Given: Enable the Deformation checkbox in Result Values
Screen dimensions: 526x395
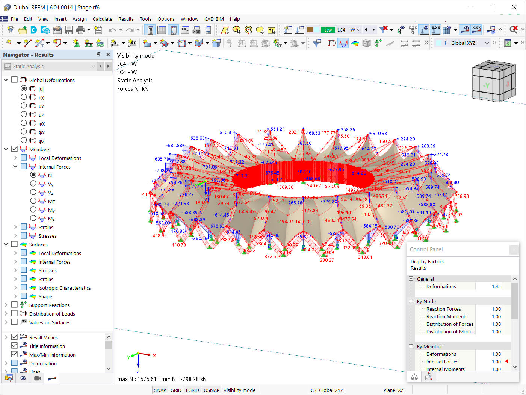Looking at the screenshot, I should coord(14,363).
